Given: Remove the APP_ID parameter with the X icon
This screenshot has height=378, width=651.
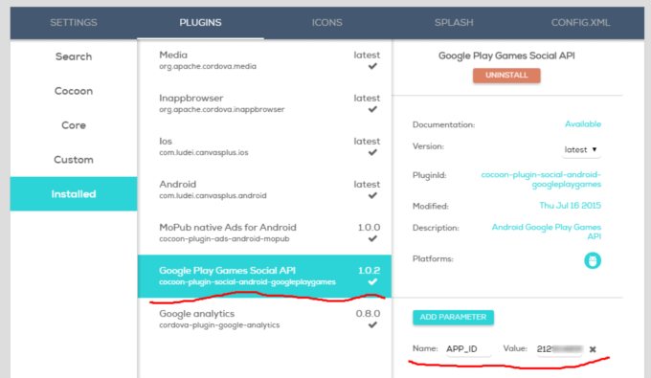Looking at the screenshot, I should pyautogui.click(x=593, y=349).
